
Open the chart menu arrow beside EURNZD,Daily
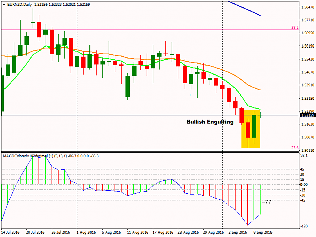(x=4, y=4)
